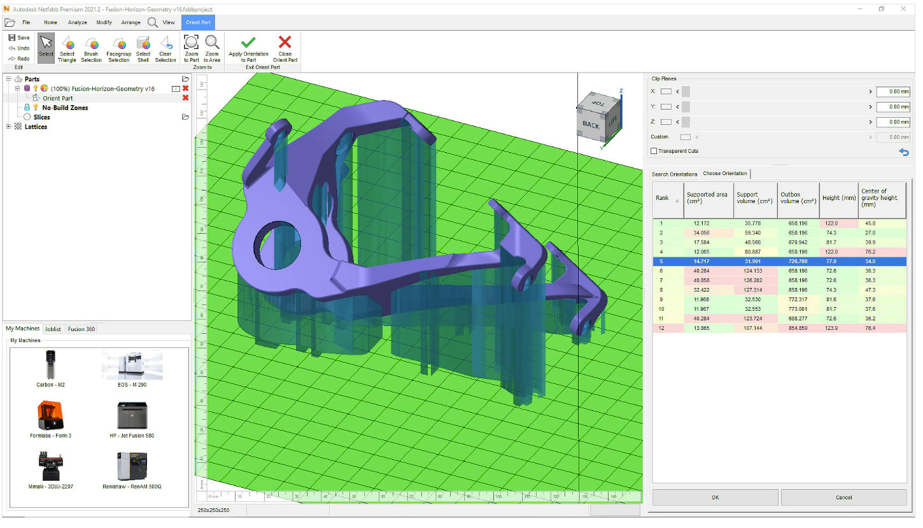Collapse the Fusion-Horizon-Geometry v16 branch
The image size is (923, 528).
pos(17,88)
